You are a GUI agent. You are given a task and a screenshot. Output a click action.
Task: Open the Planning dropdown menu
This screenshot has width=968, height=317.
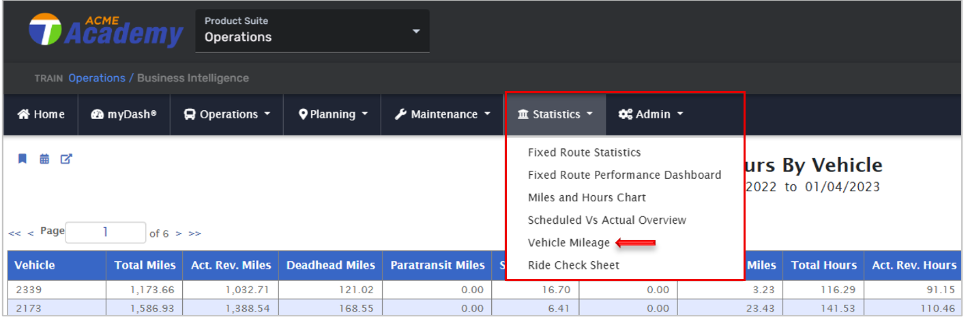(333, 114)
